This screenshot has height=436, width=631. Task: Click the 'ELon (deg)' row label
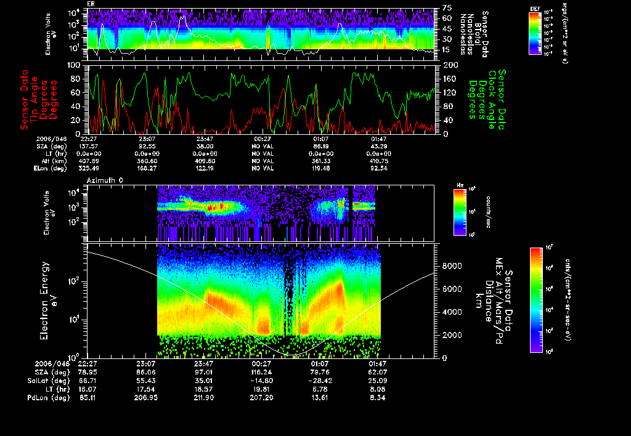click(x=51, y=168)
